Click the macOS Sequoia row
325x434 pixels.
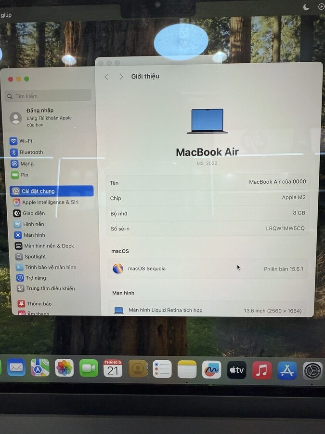click(208, 269)
